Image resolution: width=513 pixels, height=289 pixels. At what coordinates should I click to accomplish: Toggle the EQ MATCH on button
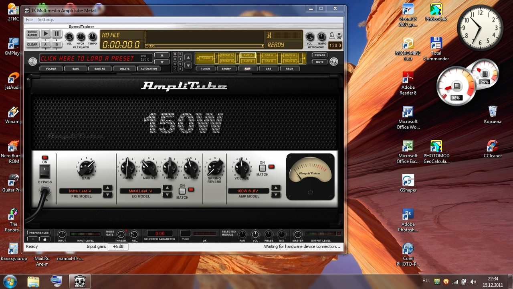tap(182, 191)
